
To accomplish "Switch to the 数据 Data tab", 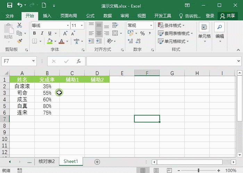I will pos(108,16).
